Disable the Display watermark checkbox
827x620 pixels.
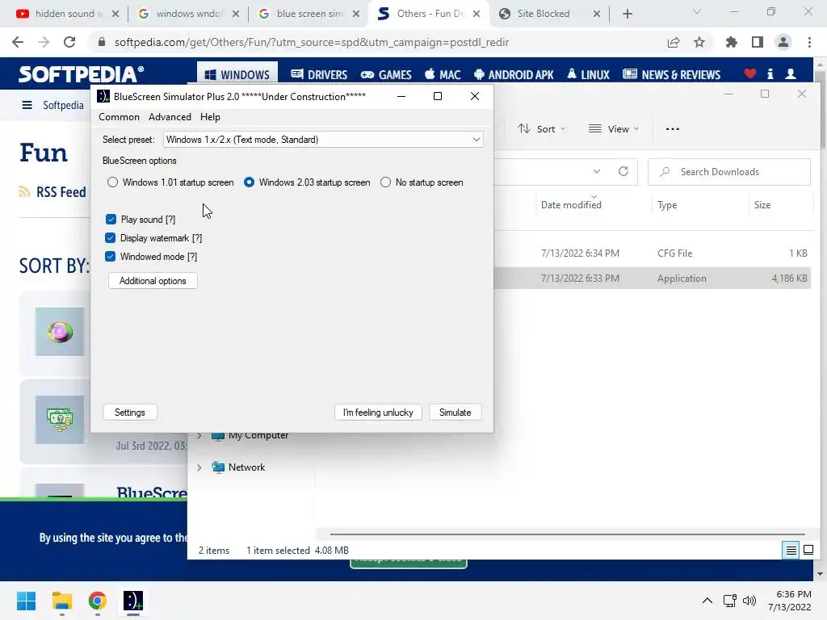coord(110,238)
